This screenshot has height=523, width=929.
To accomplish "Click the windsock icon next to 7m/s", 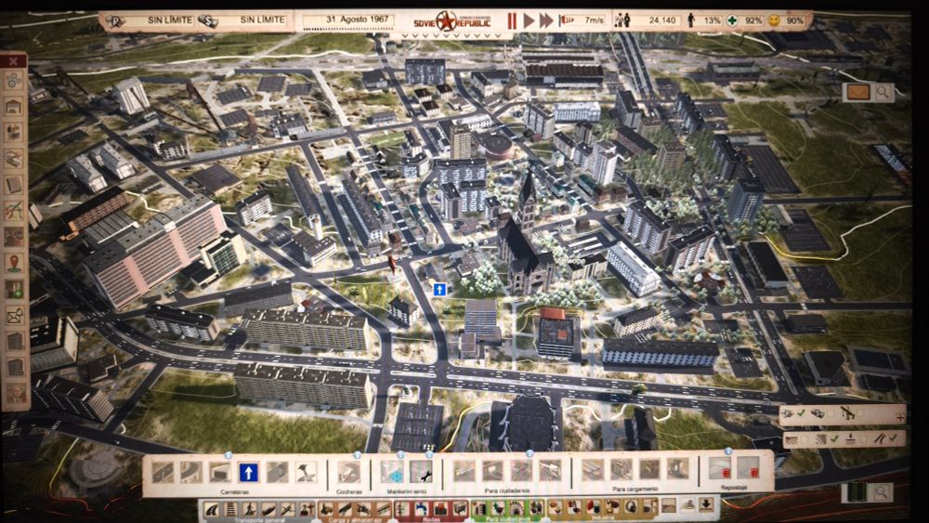I will 567,20.
